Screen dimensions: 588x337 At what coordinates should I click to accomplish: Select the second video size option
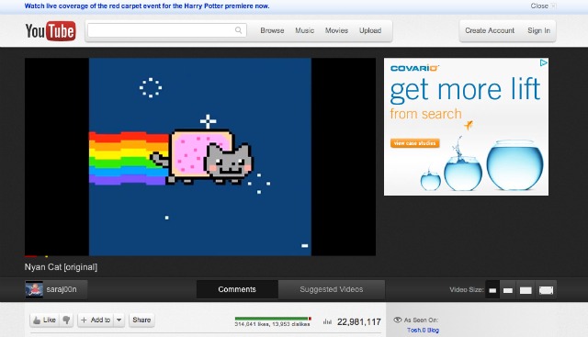click(508, 290)
